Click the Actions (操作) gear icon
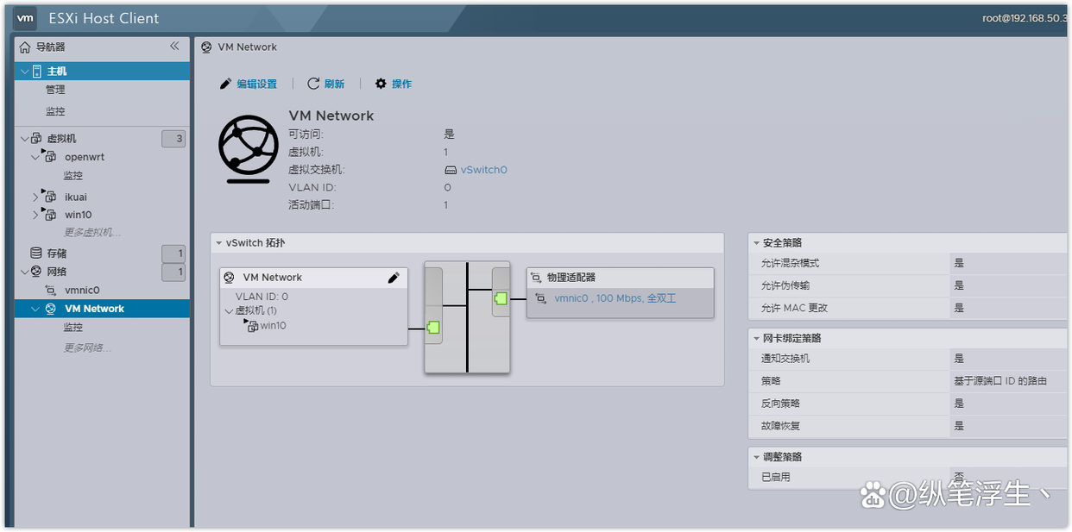Screen dimensions: 1072x532 (x=381, y=84)
